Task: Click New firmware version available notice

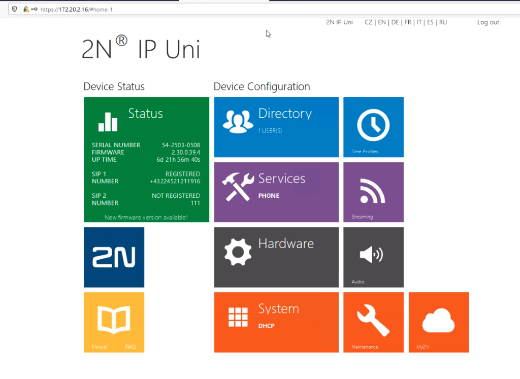Action: [146, 217]
